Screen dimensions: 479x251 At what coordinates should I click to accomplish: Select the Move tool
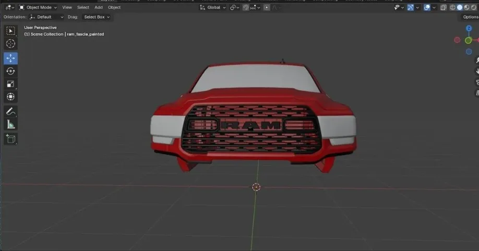click(10, 58)
